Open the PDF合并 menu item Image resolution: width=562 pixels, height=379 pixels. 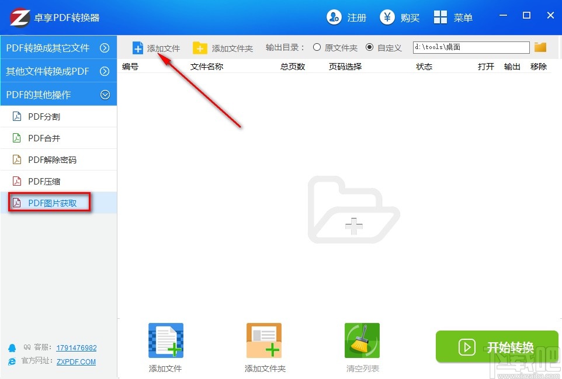click(58, 138)
